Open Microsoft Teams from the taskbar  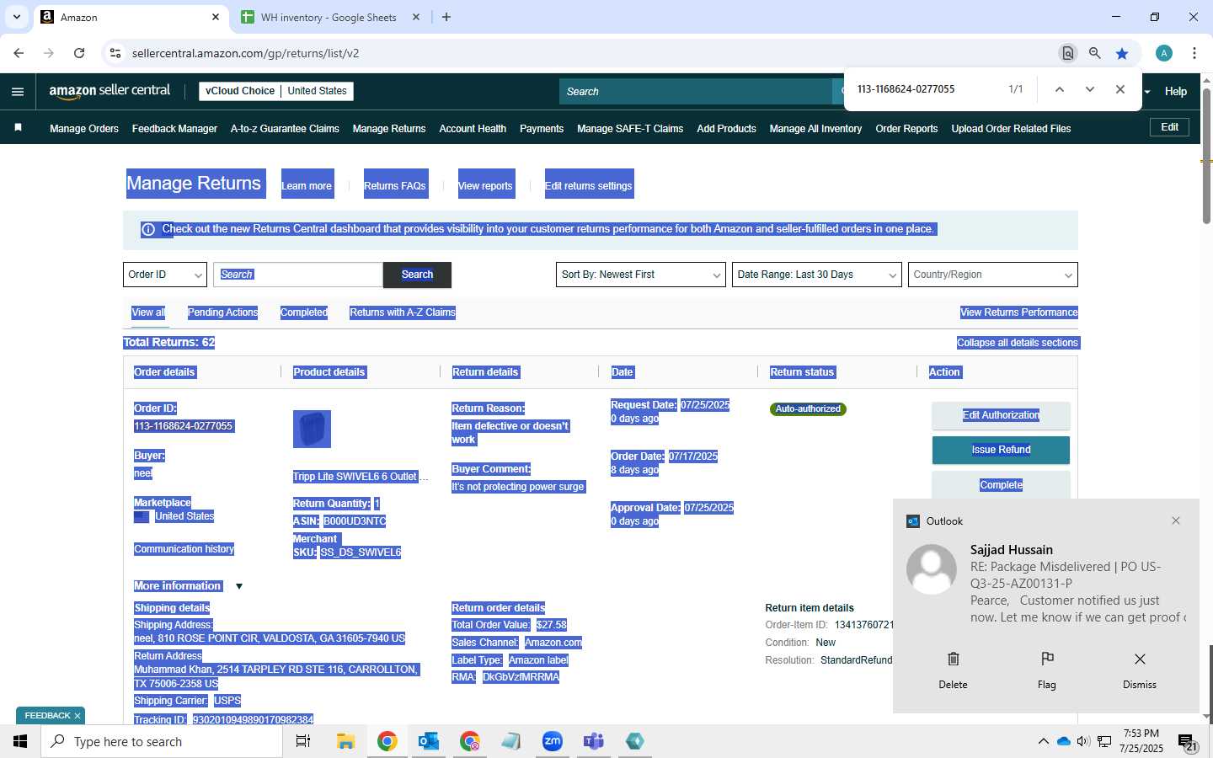coord(594,741)
